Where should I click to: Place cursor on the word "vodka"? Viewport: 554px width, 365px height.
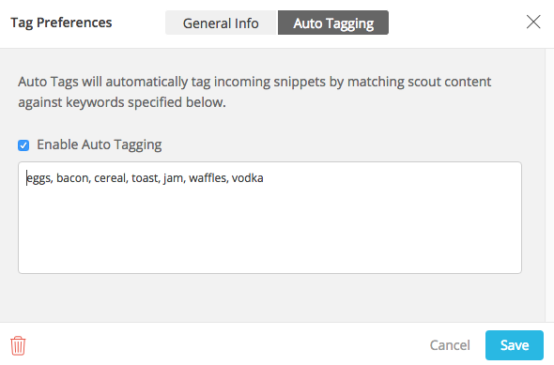[x=247, y=178]
